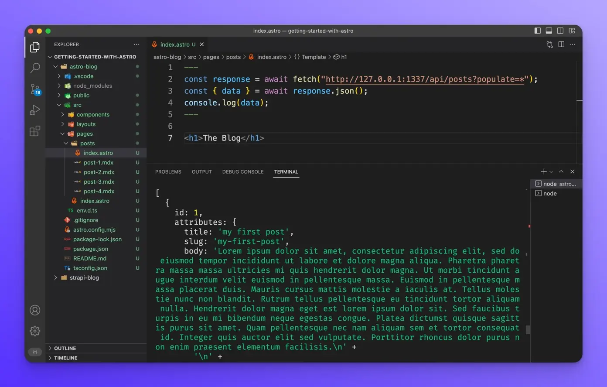Collapse the posts folder
The height and width of the screenshot is (387, 607).
pos(87,144)
